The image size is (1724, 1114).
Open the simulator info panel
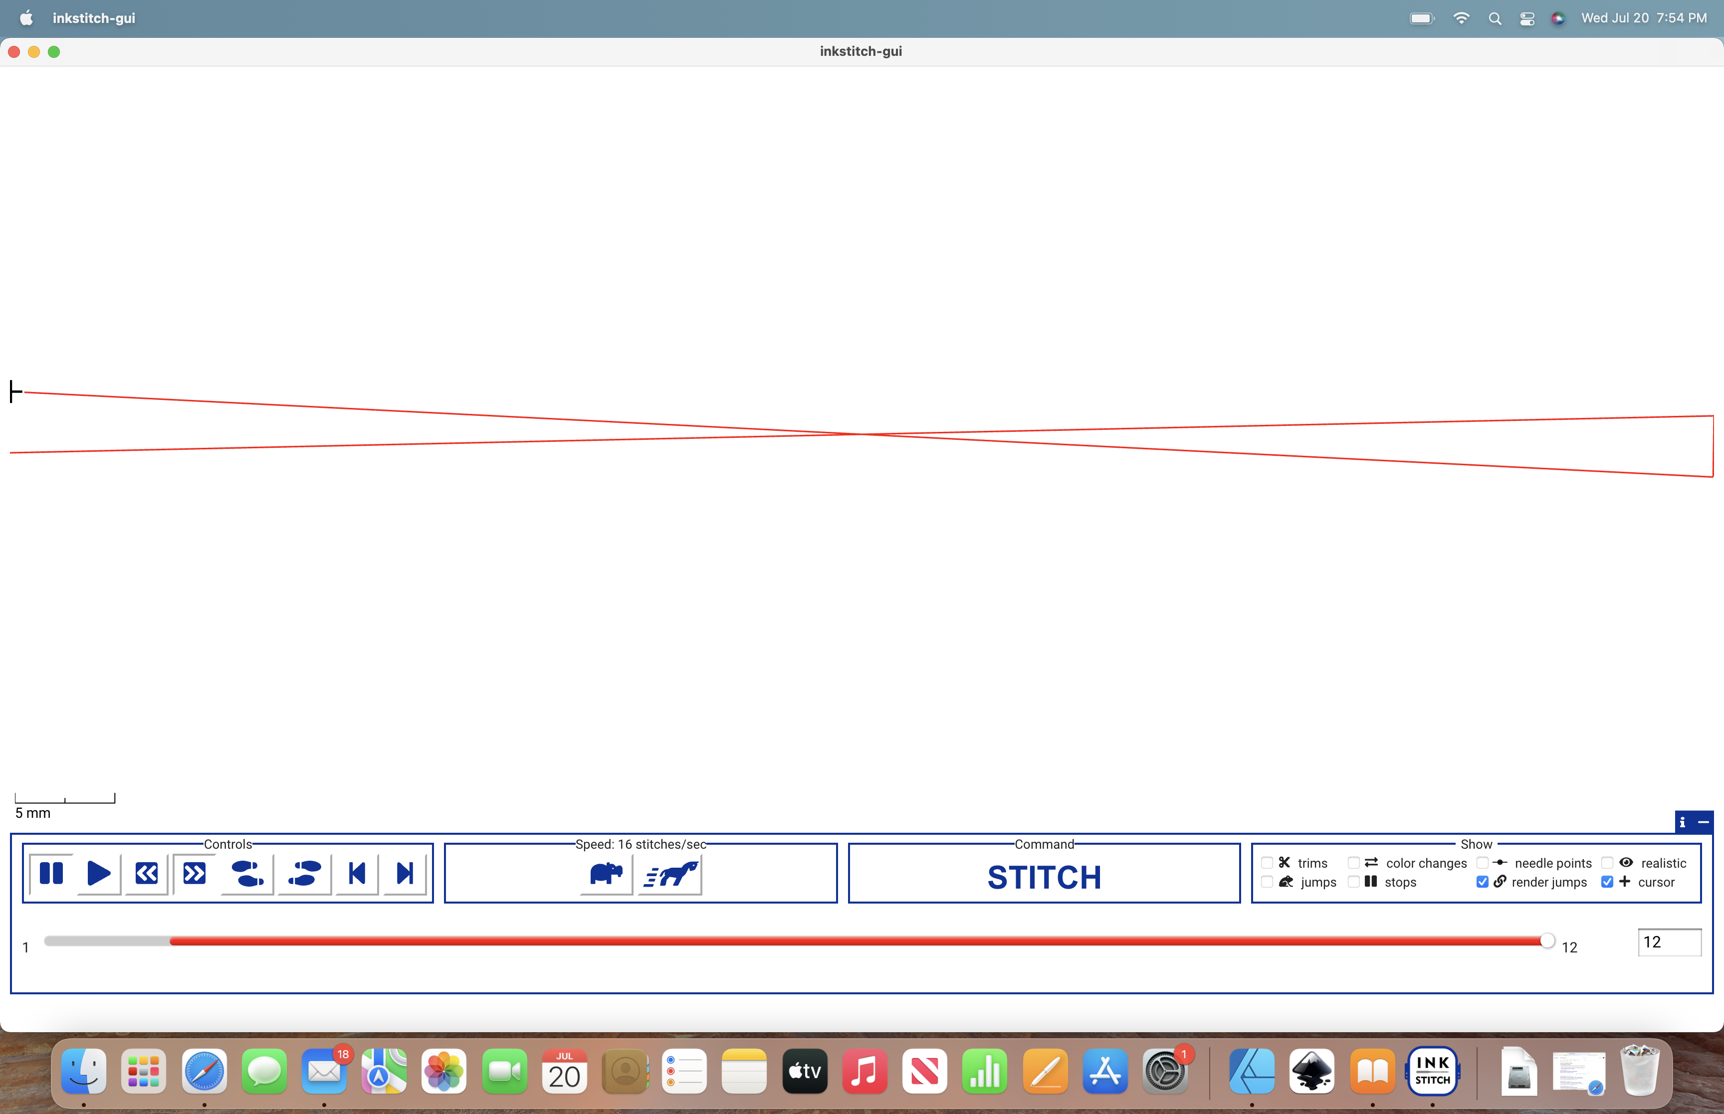pyautogui.click(x=1683, y=822)
